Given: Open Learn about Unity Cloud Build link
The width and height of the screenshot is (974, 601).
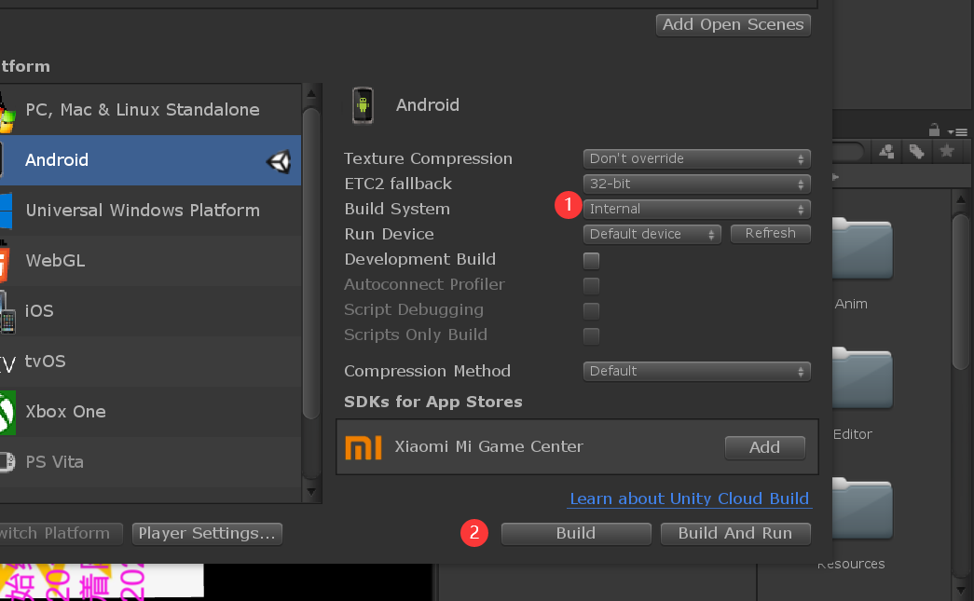Looking at the screenshot, I should pos(690,499).
